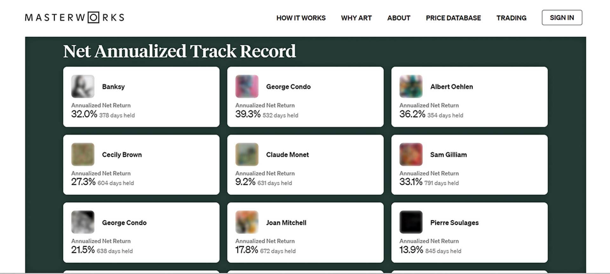The width and height of the screenshot is (610, 274).
Task: View the Claude Monet artwork thumbnail
Action: point(247,154)
